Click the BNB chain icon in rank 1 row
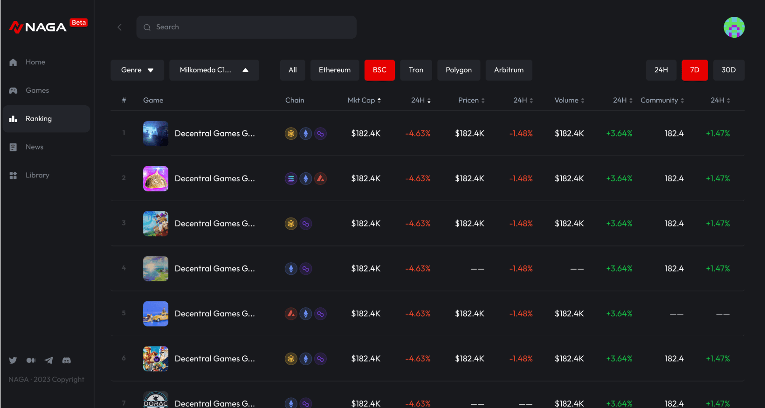The image size is (765, 408). (291, 134)
